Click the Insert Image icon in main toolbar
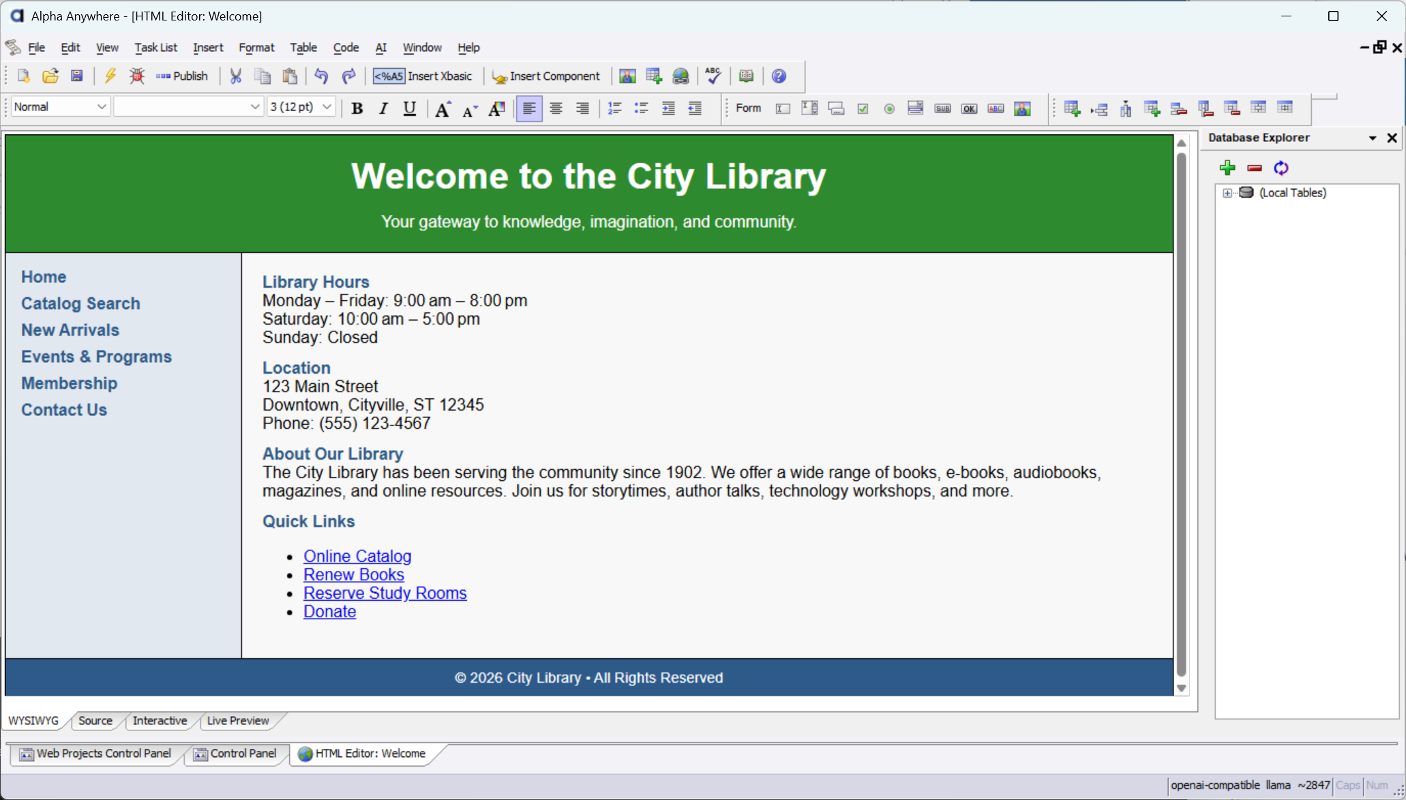 [x=627, y=76]
